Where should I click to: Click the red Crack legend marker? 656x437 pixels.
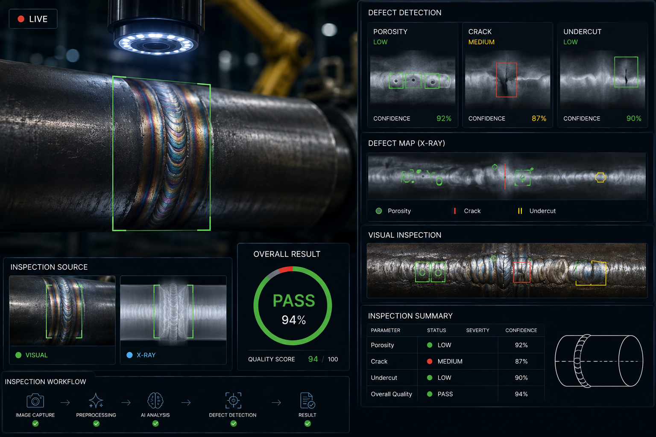pyautogui.click(x=454, y=211)
